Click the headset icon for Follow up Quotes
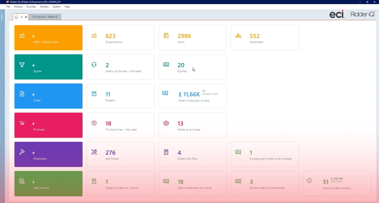Viewport: 379px width, 203px height. [94, 65]
